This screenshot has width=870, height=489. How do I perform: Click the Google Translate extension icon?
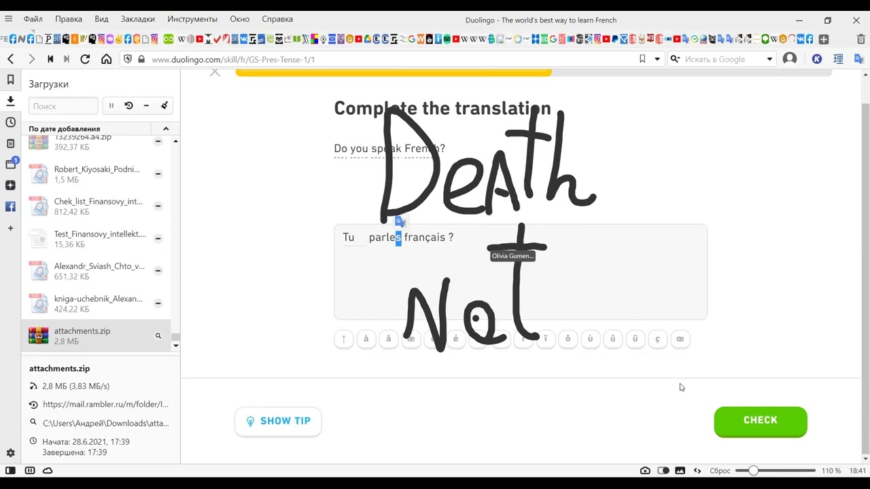(x=859, y=59)
